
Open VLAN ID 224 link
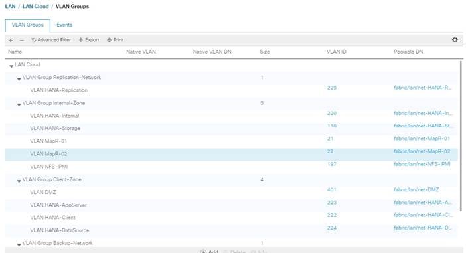[332, 228]
